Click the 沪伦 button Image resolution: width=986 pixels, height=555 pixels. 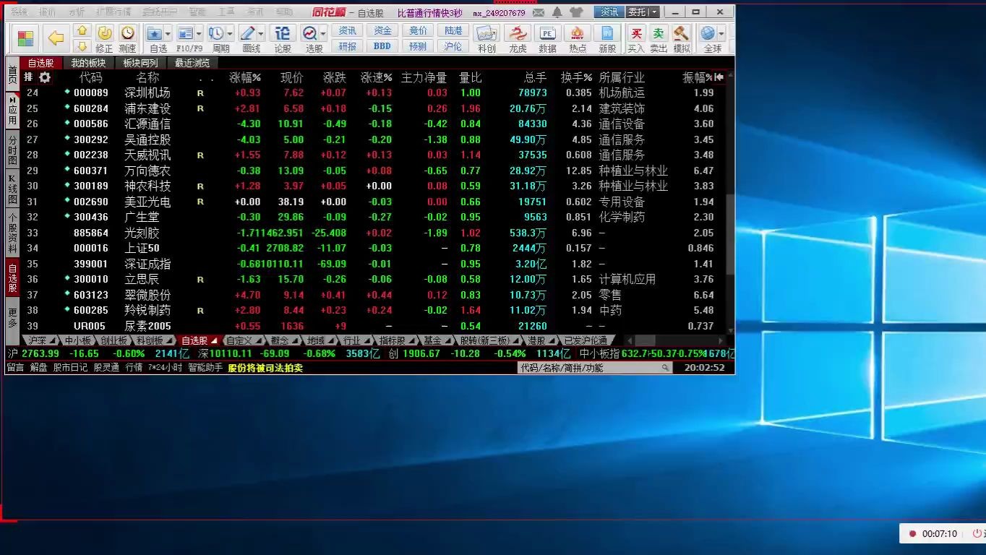pyautogui.click(x=453, y=46)
